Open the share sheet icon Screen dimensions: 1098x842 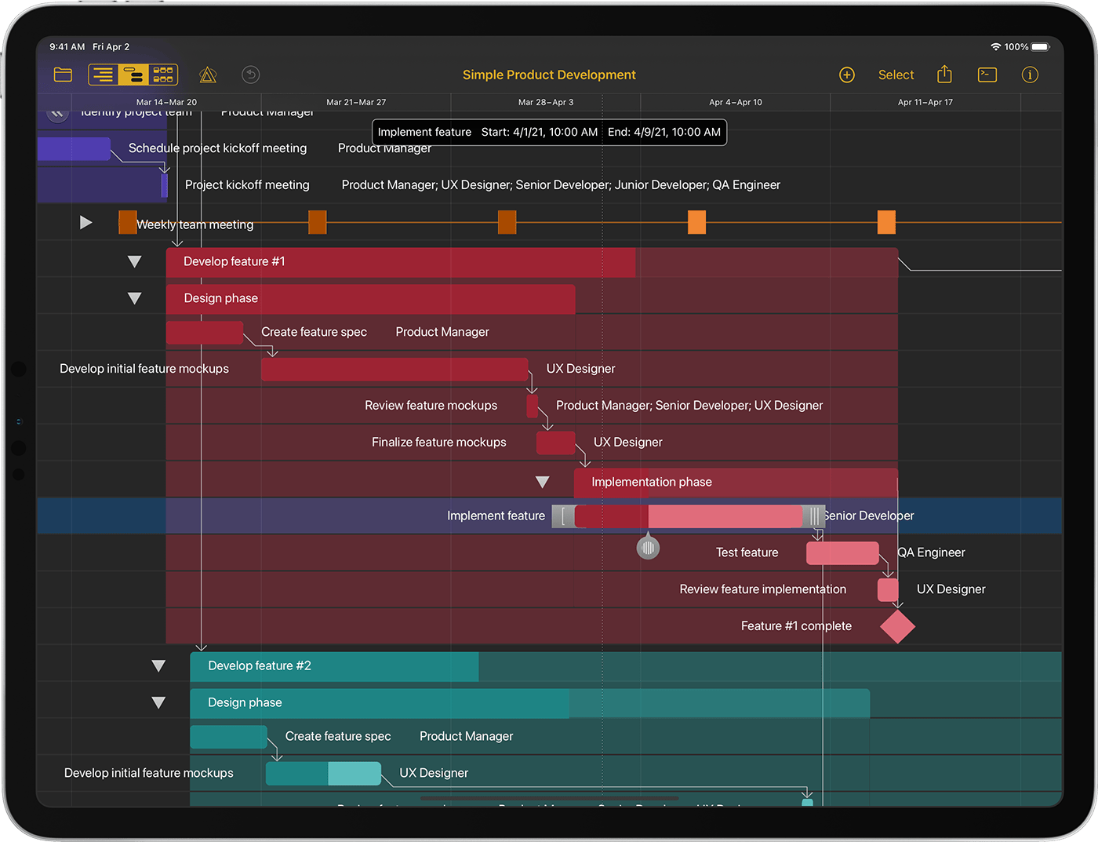pyautogui.click(x=944, y=75)
